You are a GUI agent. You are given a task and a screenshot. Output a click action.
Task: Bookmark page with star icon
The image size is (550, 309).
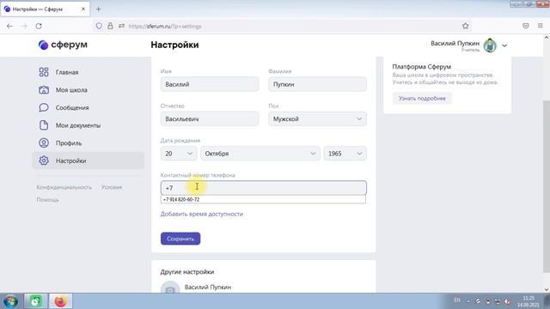point(466,26)
